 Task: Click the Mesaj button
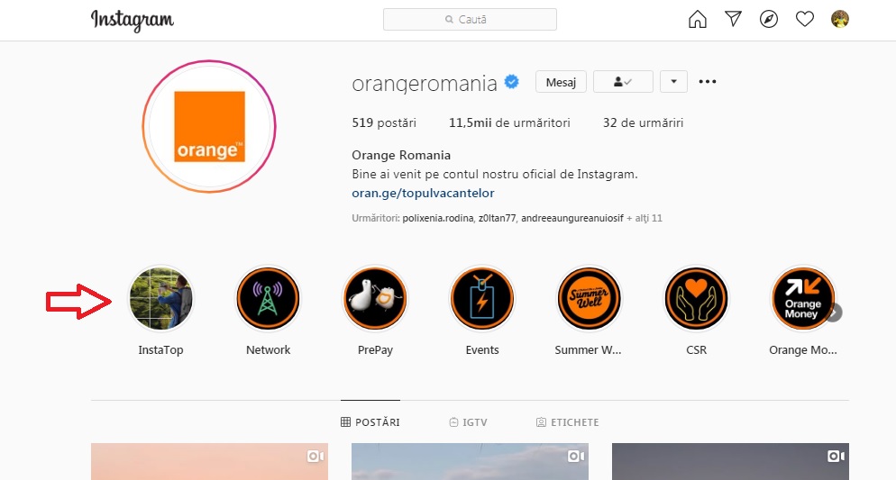(561, 82)
